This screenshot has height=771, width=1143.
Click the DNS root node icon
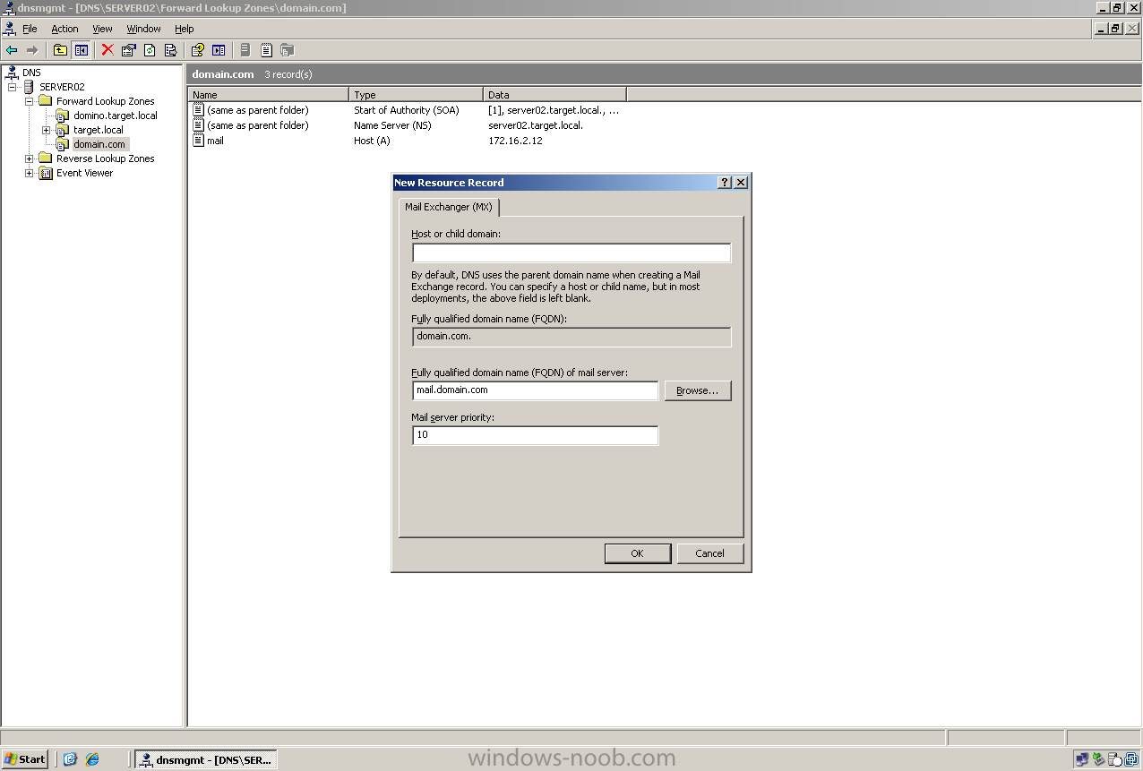point(13,73)
